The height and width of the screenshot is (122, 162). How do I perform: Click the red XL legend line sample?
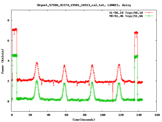point(149,13)
